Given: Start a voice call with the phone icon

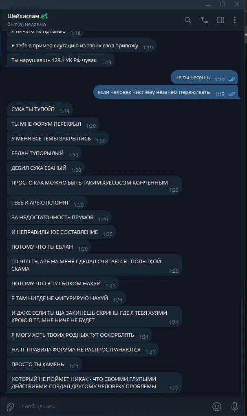Looking at the screenshot, I should [x=204, y=20].
